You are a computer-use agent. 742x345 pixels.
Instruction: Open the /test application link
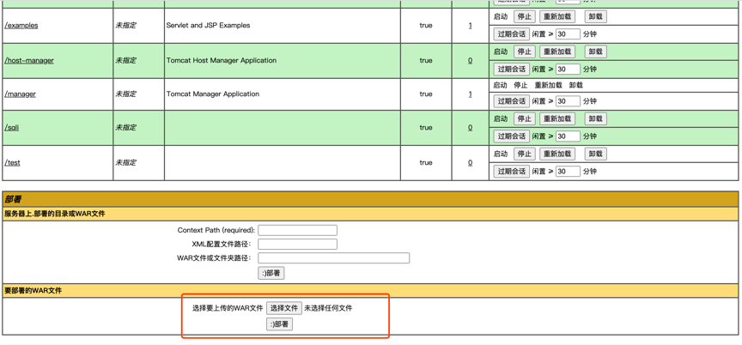tap(13, 163)
